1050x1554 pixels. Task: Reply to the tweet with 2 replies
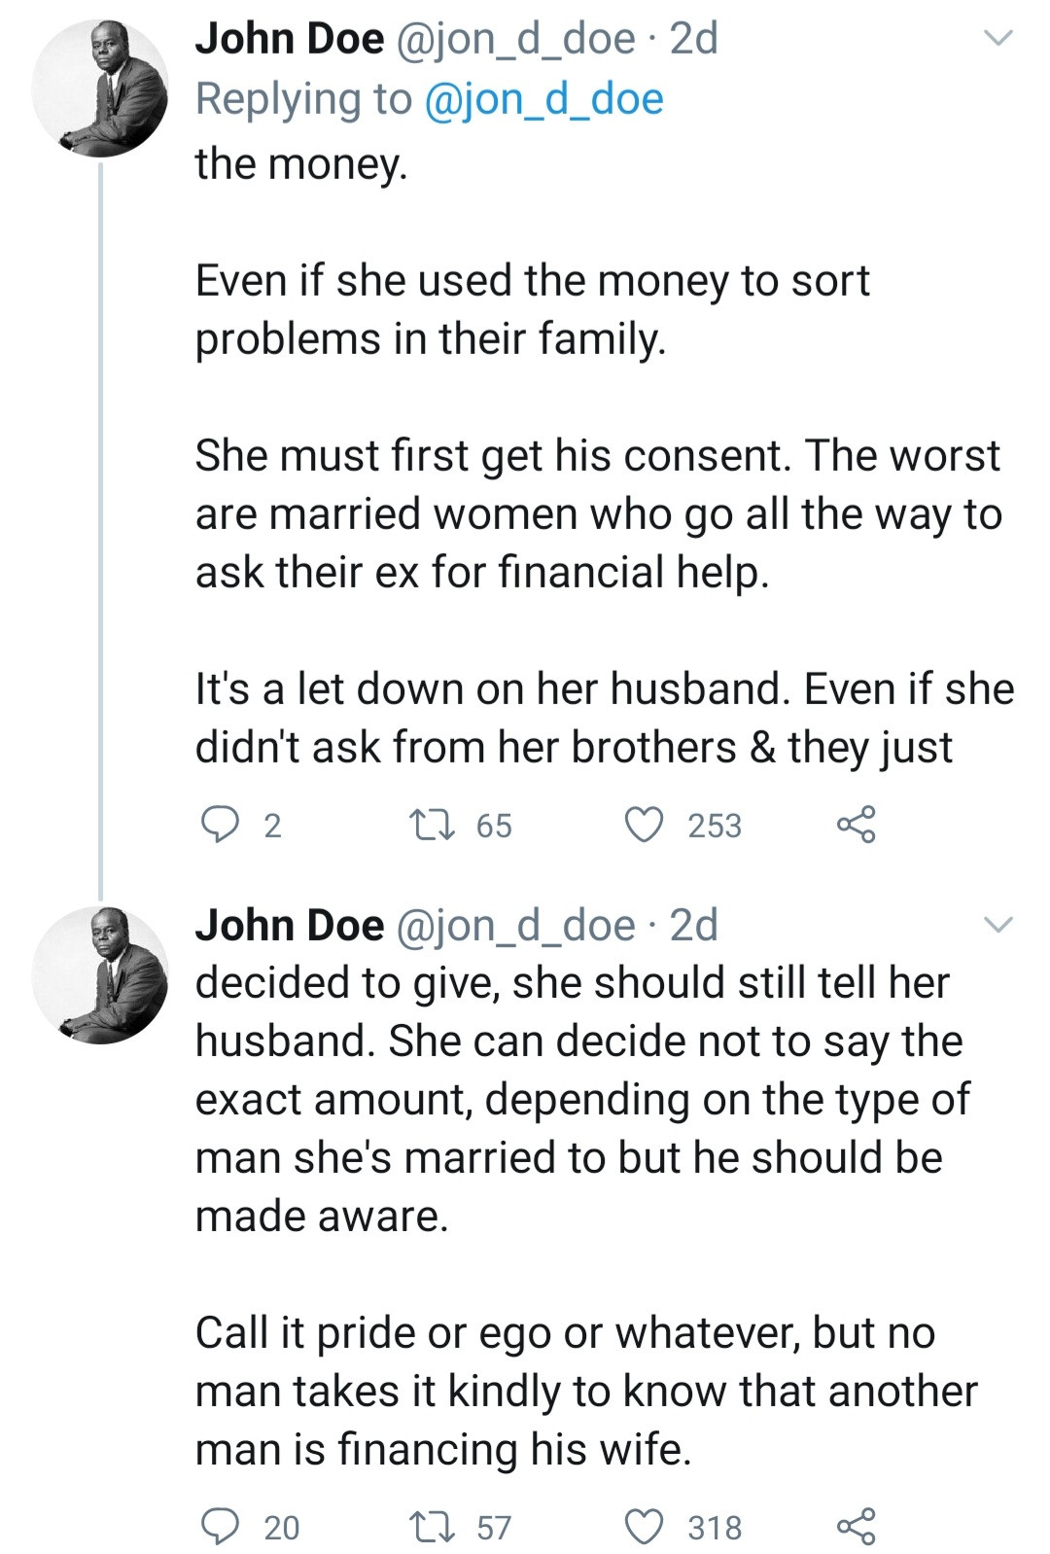[x=221, y=825]
